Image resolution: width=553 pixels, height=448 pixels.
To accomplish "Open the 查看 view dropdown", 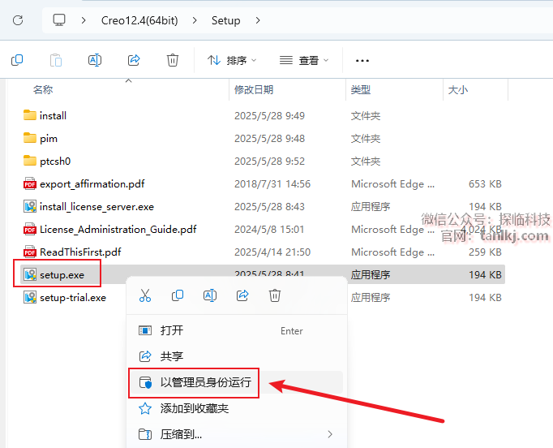I will [x=303, y=60].
